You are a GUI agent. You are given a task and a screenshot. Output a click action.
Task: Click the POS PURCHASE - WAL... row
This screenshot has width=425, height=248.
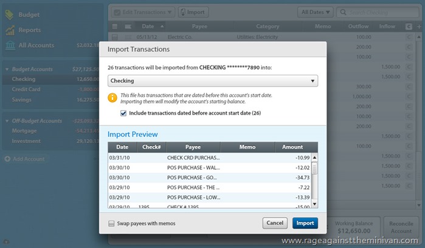coord(210,168)
